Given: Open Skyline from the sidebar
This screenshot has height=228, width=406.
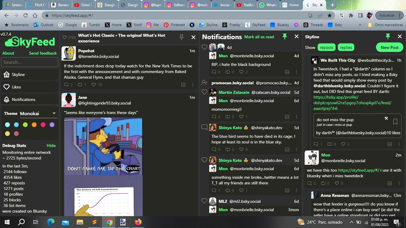Looking at the screenshot, I should (30, 75).
